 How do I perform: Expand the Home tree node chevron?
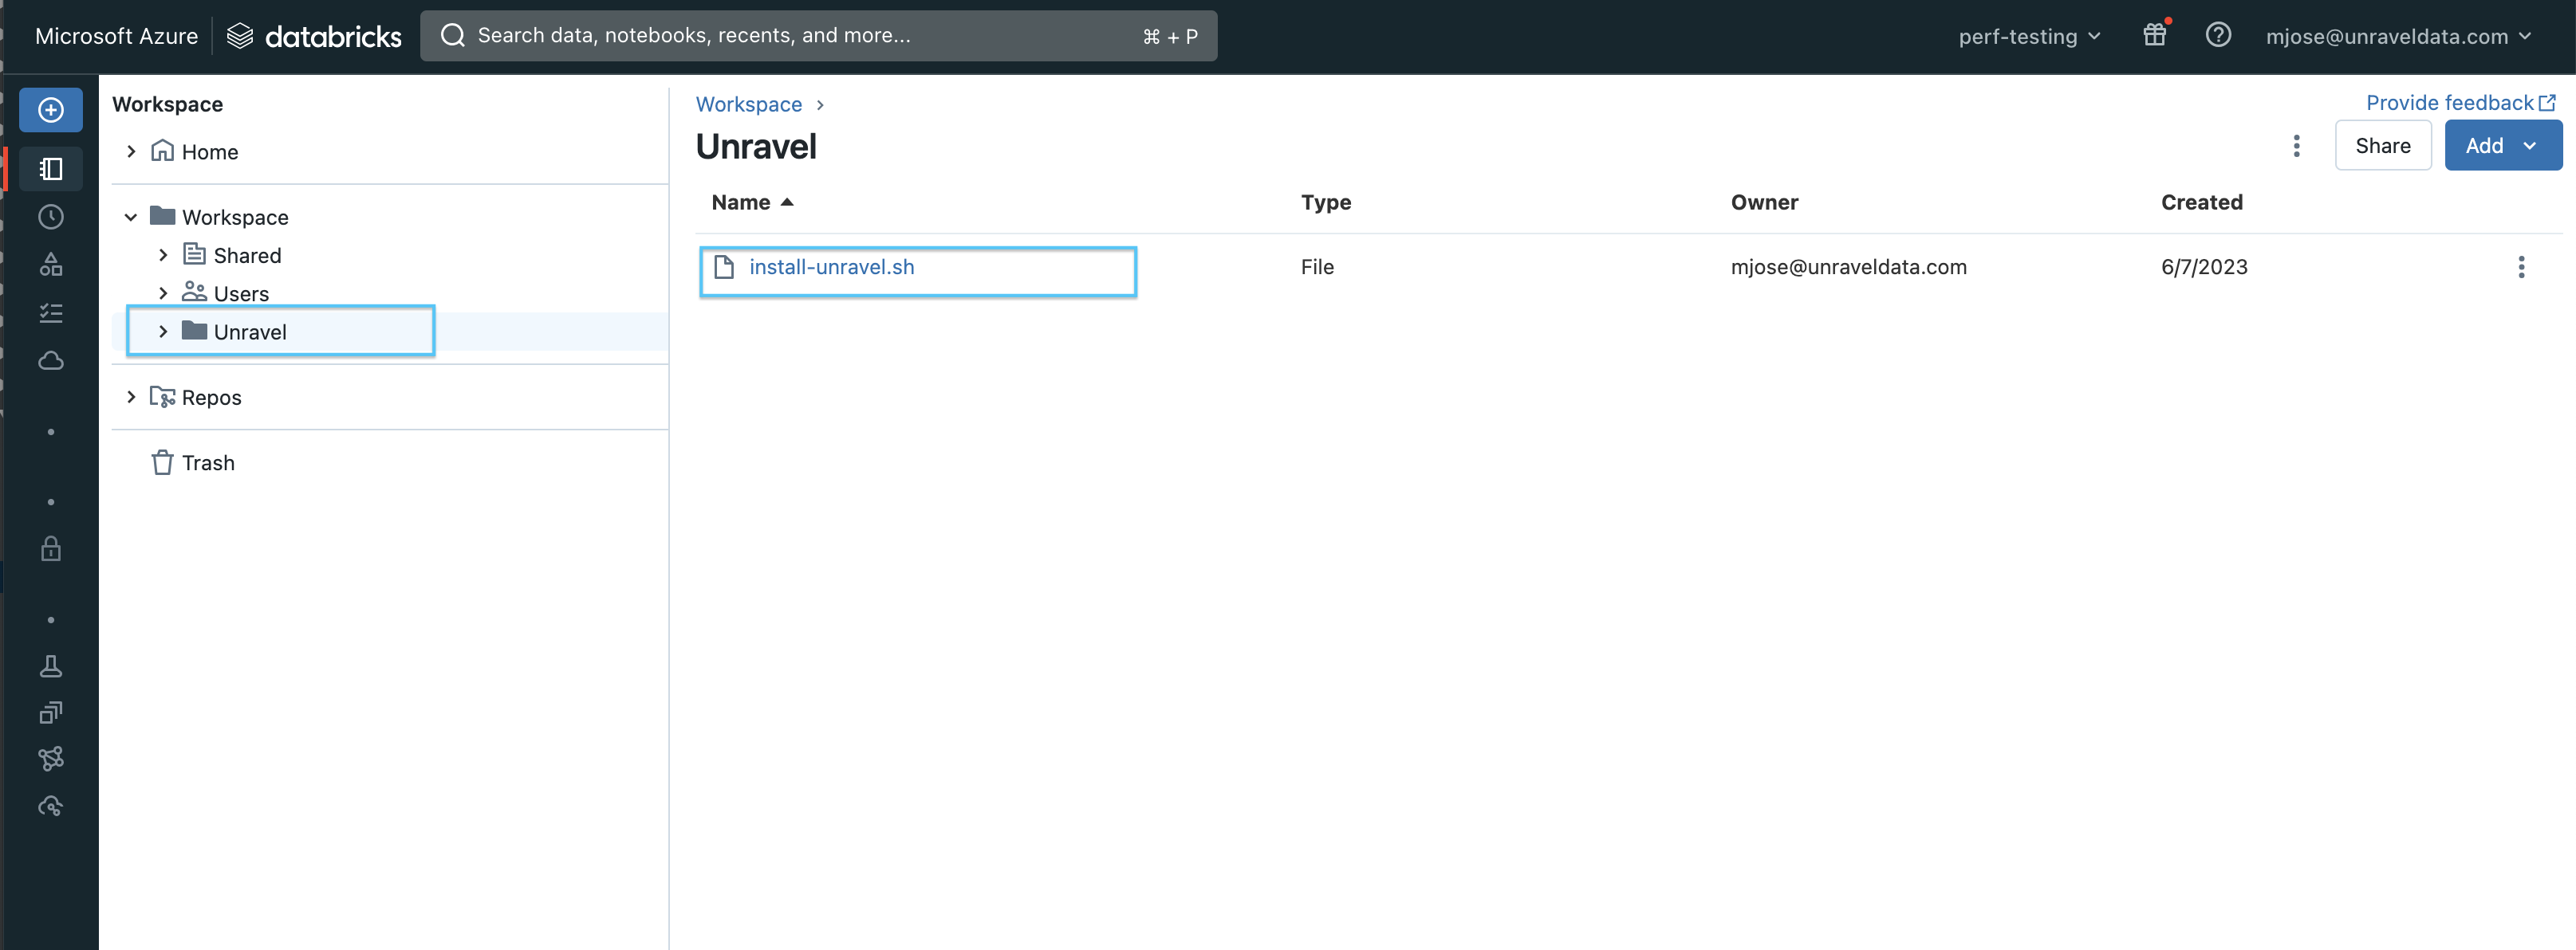131,151
